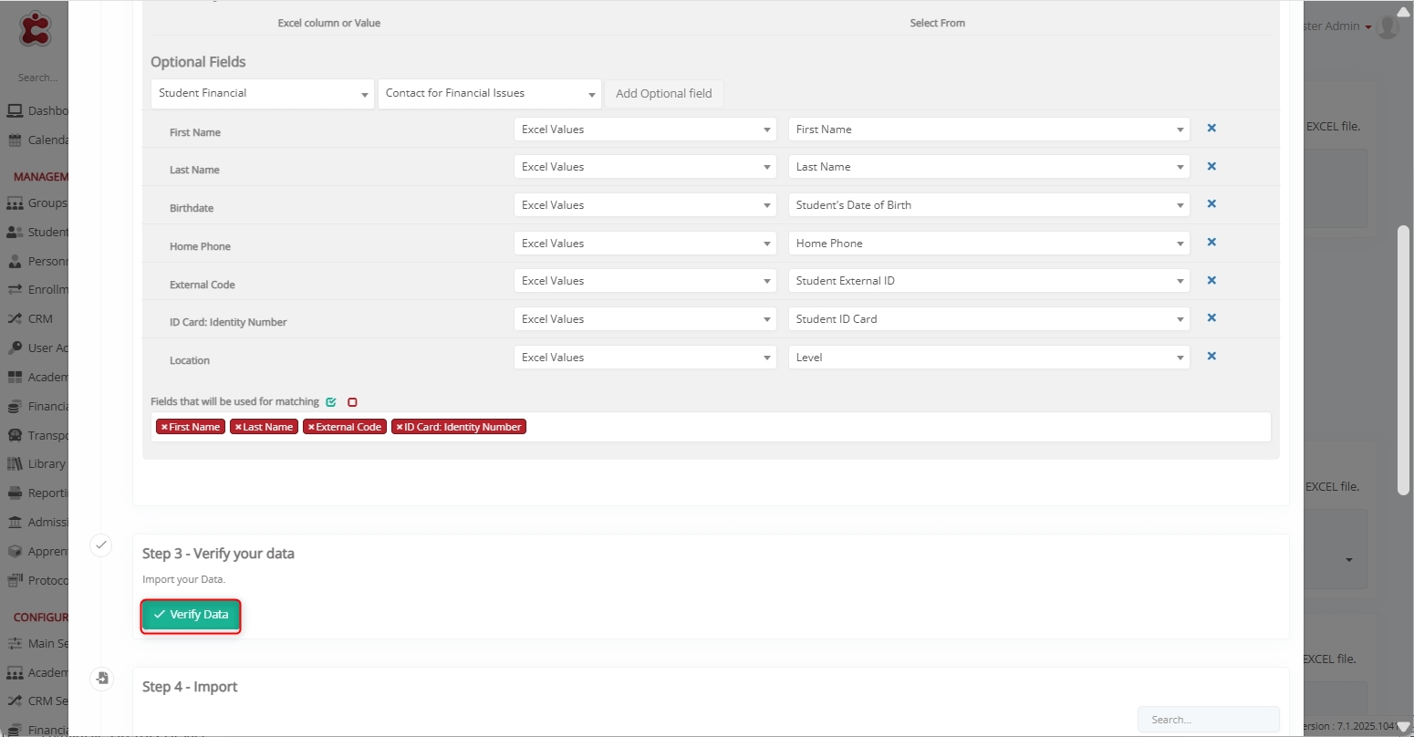Screen dimensions: 1414x737
Task: Click the Add Optional field button
Action: 663,94
